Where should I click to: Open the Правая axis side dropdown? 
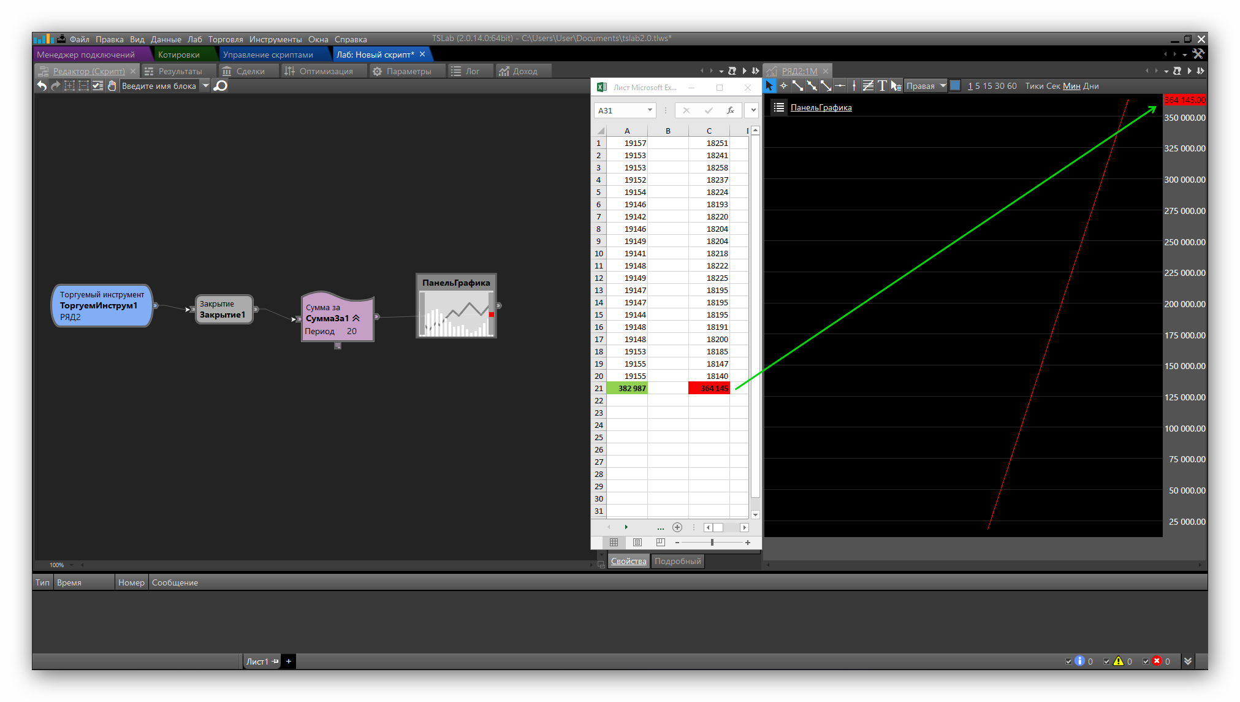pos(943,86)
